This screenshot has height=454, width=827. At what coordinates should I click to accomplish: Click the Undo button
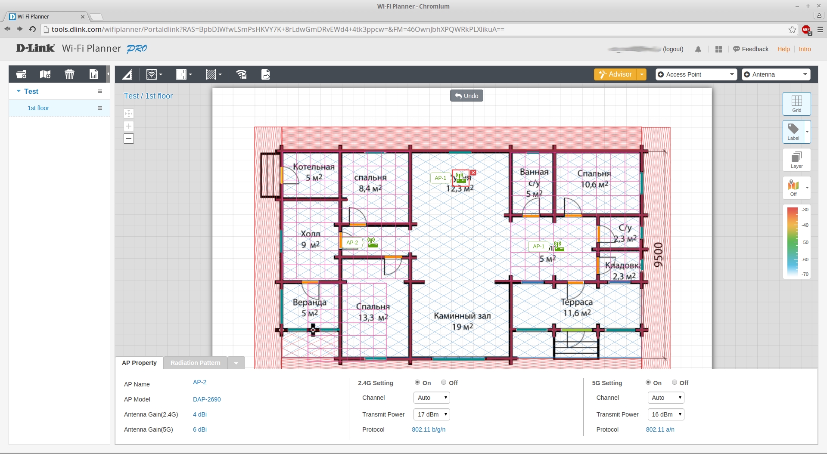466,96
